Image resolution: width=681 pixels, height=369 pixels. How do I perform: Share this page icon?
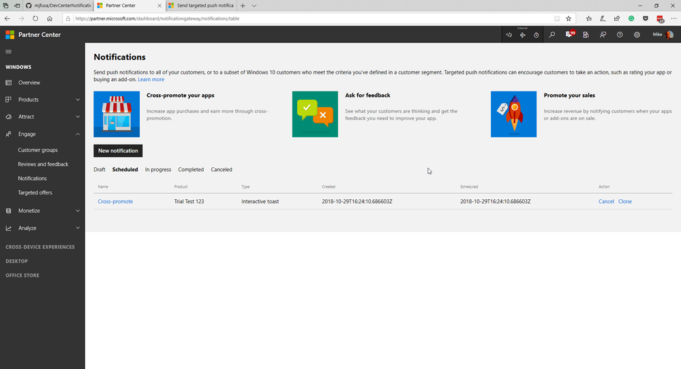click(617, 18)
